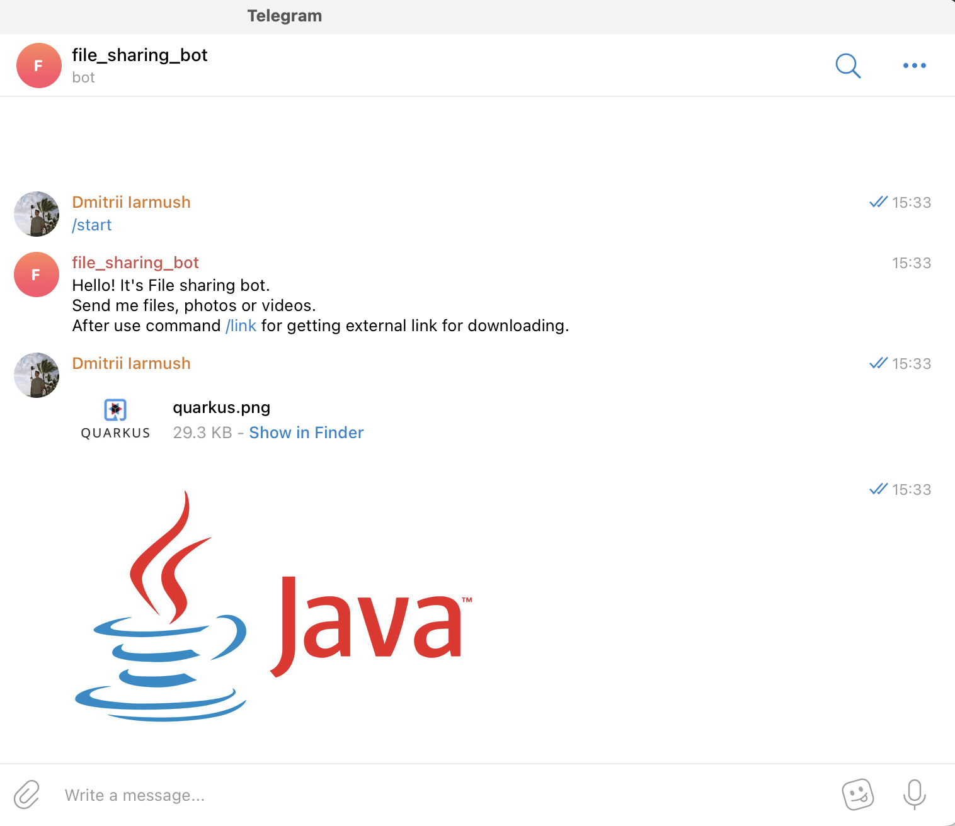955x826 pixels.
Task: Click the /link command in bot message
Action: (241, 325)
